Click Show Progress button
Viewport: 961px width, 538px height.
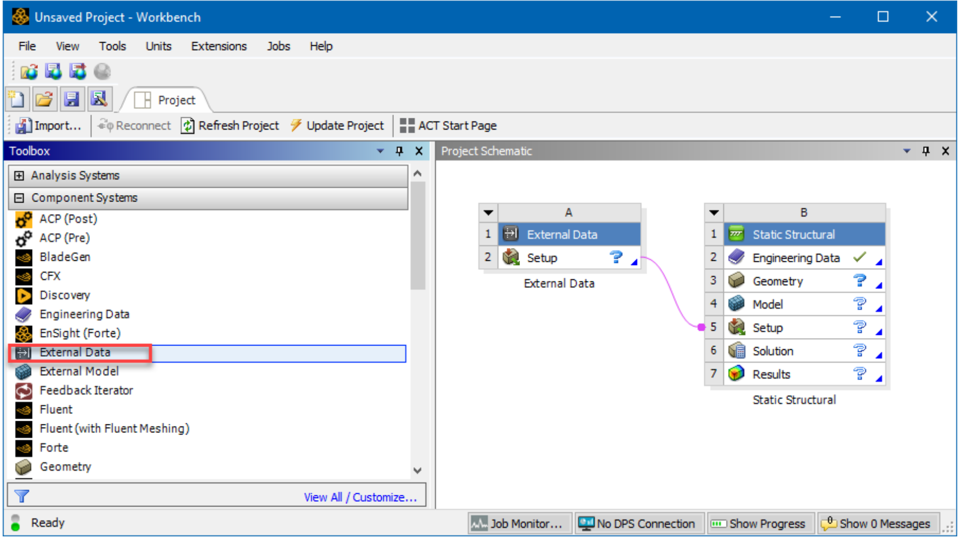pyautogui.click(x=760, y=524)
